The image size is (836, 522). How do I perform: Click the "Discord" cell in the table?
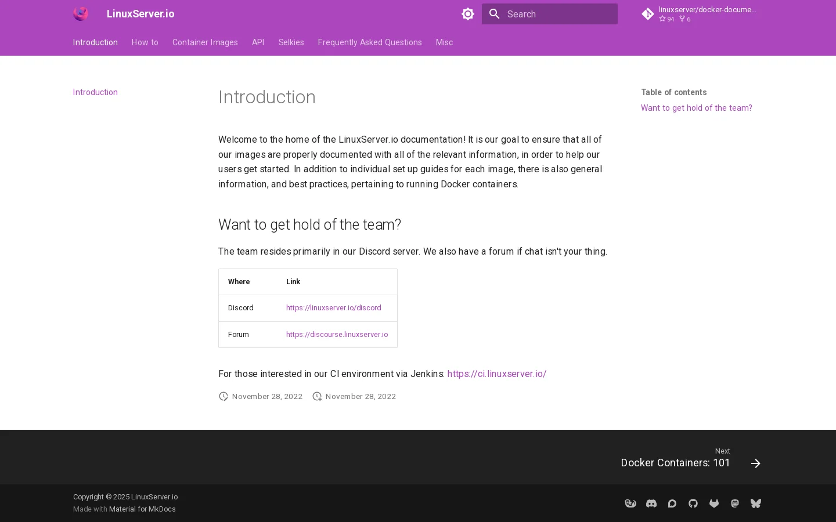pyautogui.click(x=241, y=308)
